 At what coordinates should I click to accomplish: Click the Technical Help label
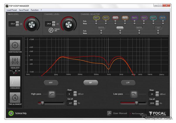coord(21,113)
